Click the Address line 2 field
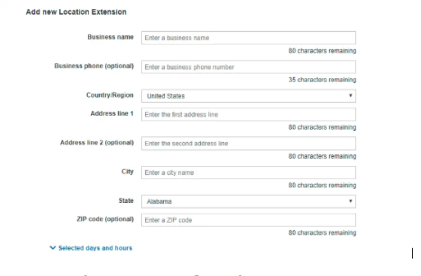Image resolution: width=421 pixels, height=276 pixels. (248, 143)
